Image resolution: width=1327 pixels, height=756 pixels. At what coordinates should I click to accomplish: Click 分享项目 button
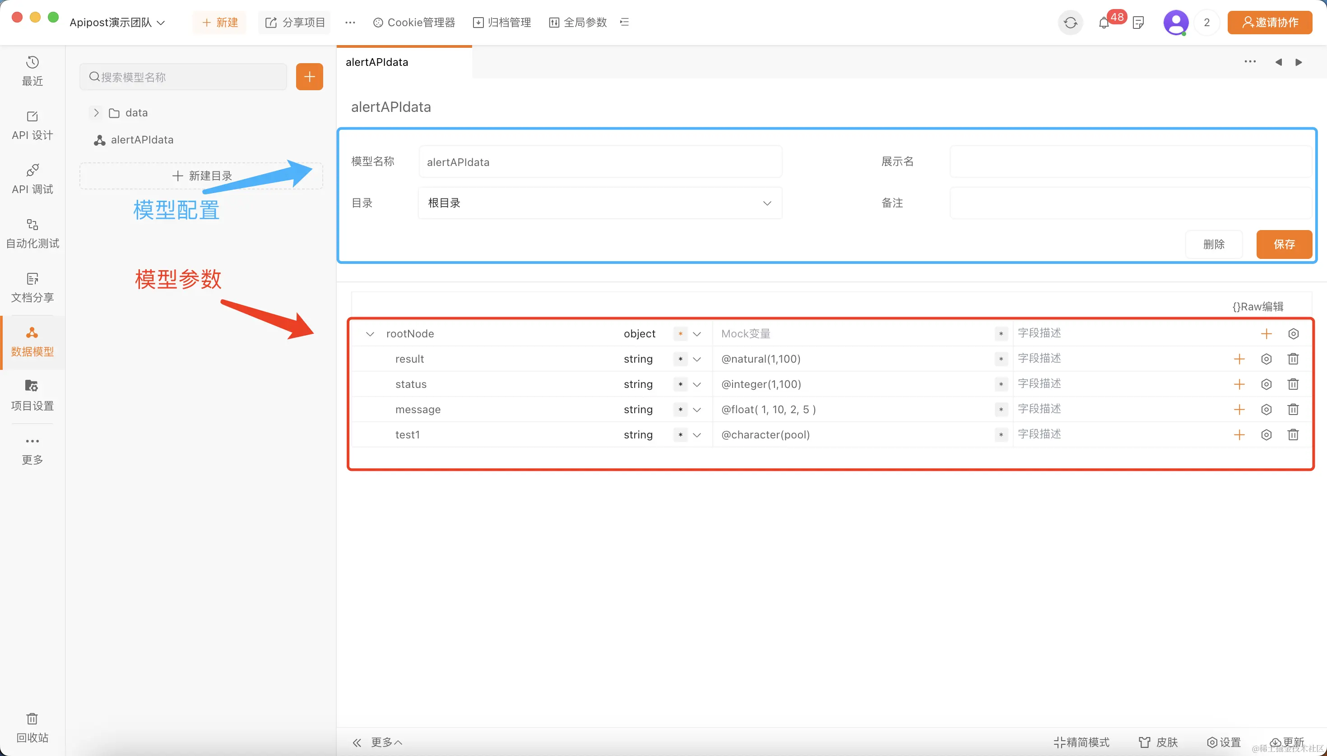[x=295, y=22]
